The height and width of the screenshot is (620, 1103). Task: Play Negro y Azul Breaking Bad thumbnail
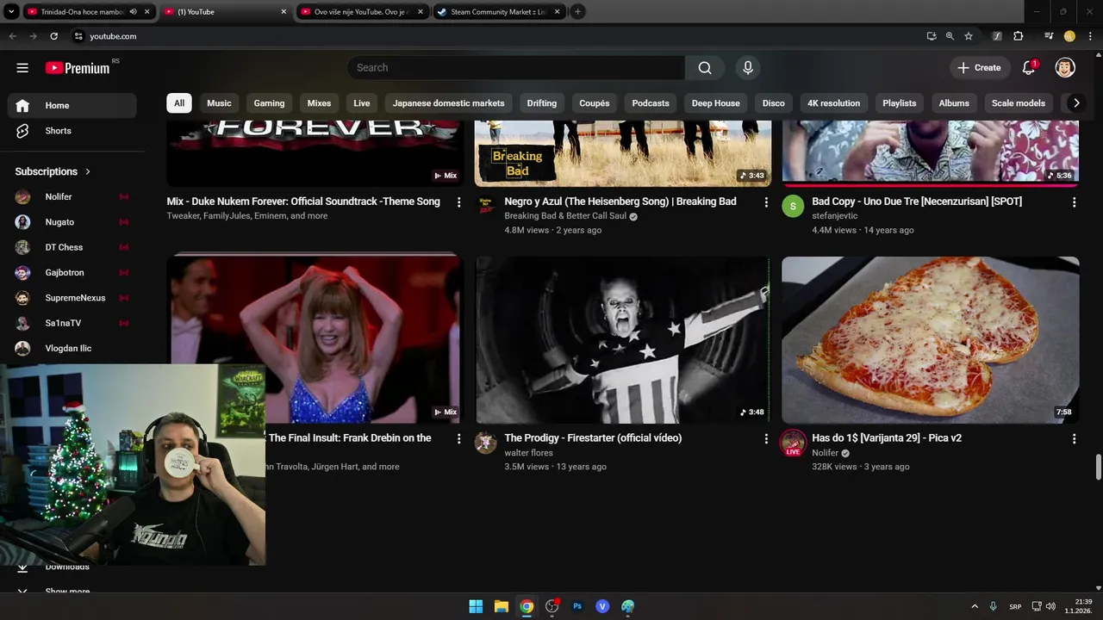click(x=622, y=153)
